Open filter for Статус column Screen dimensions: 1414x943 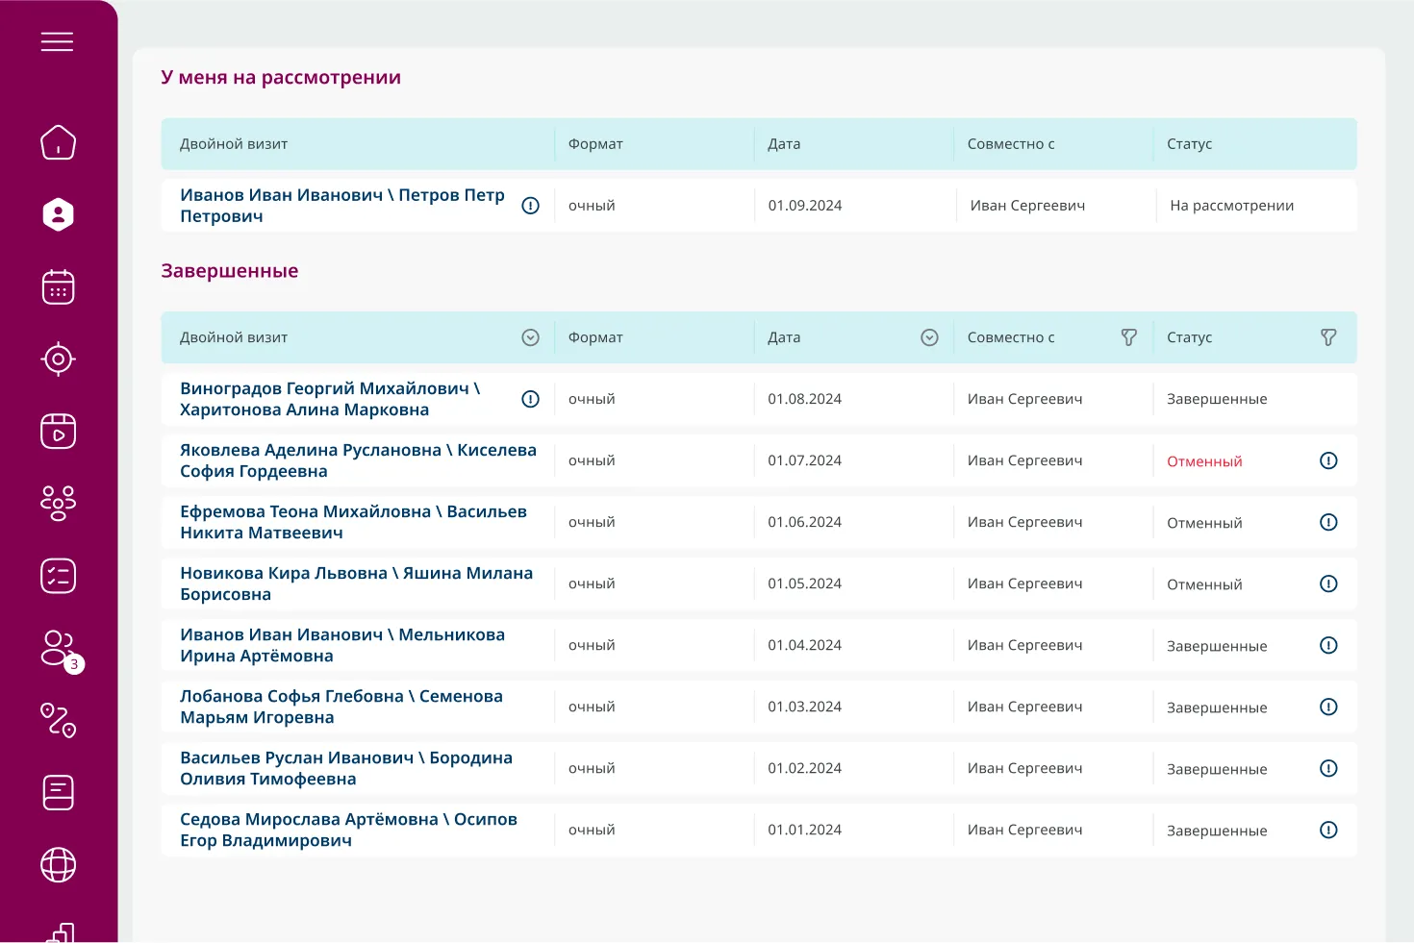coord(1328,337)
